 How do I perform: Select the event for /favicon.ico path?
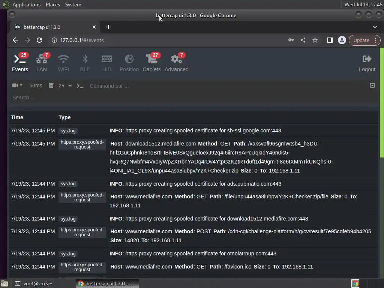(x=211, y=267)
